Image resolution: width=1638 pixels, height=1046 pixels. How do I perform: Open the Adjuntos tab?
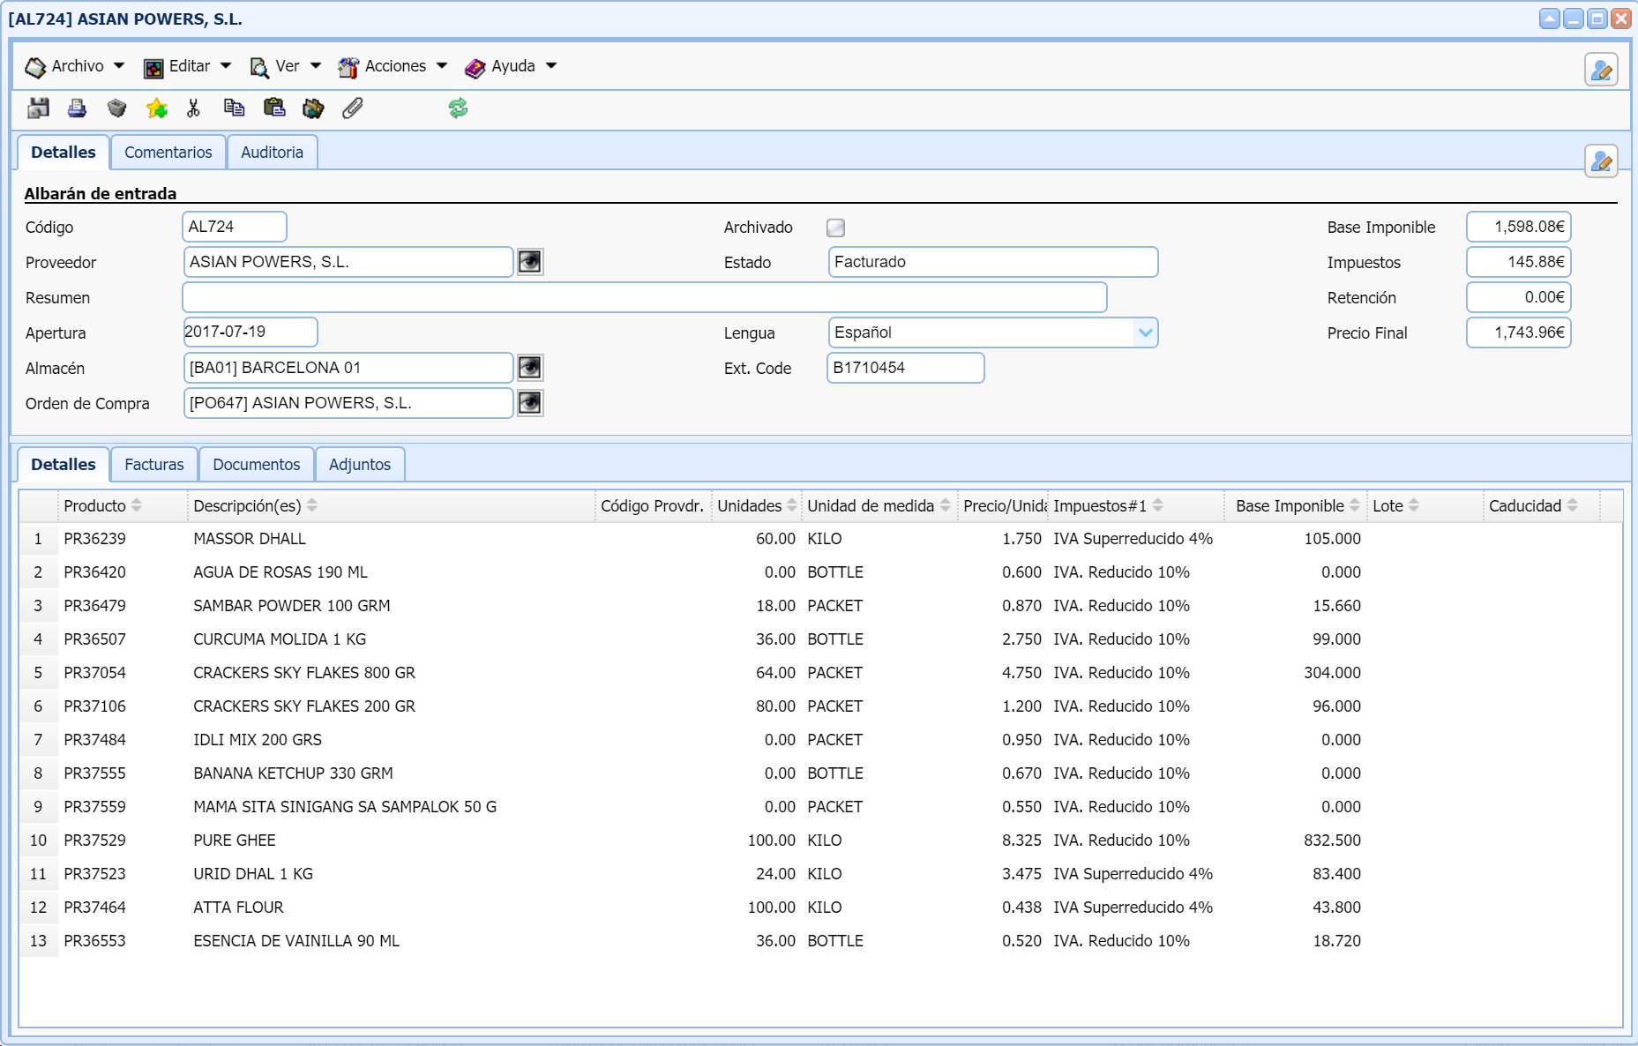360,464
